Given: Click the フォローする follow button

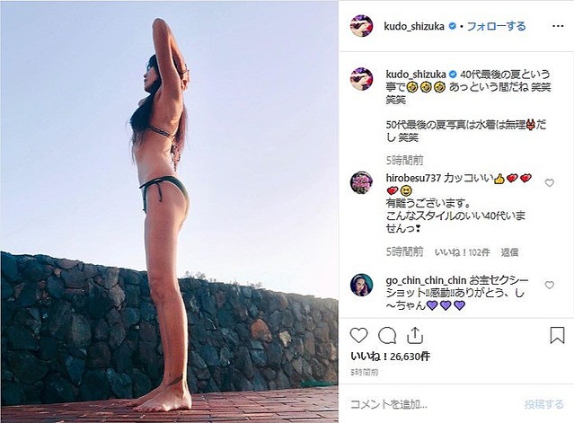Looking at the screenshot, I should pos(497,26).
